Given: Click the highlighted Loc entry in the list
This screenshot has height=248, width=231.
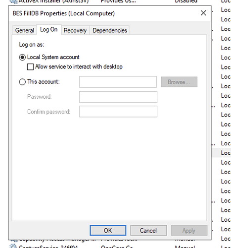Looking at the screenshot, I should [226, 153].
